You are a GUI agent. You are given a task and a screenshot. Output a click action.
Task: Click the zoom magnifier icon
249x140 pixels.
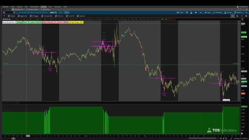tap(226, 138)
